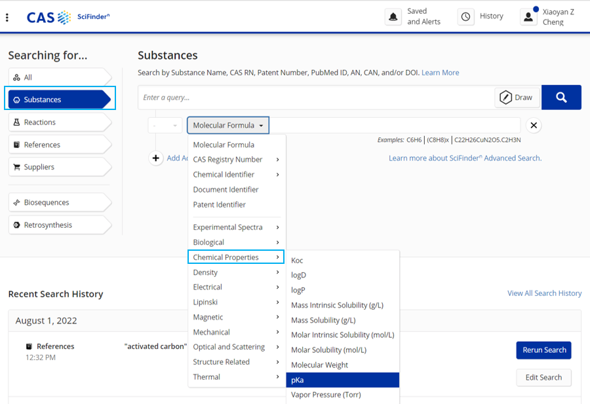Expand Lipinski submenu

pos(237,302)
